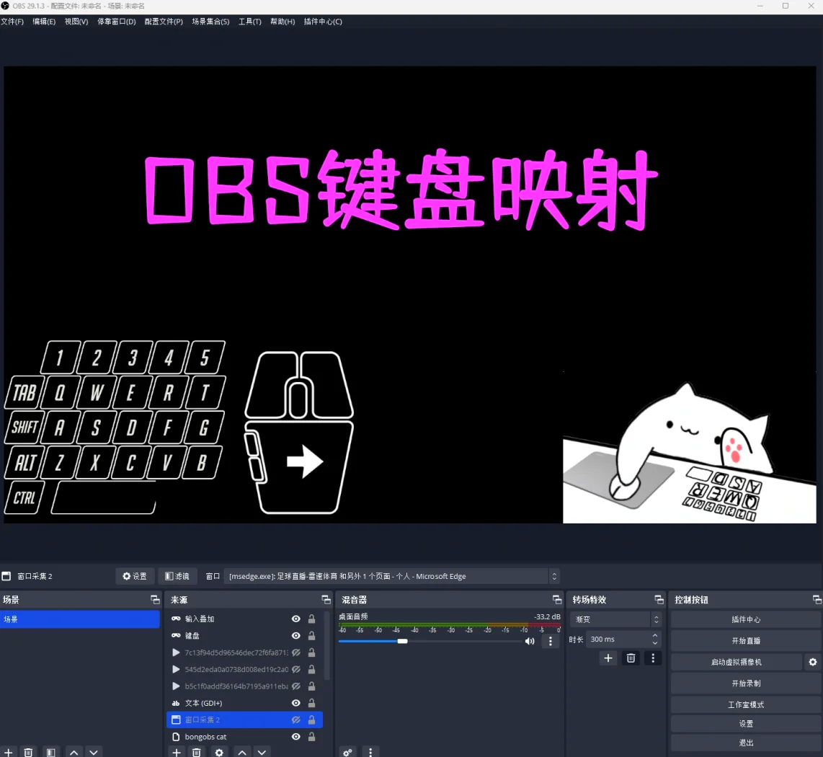Screen dimensions: 823x757
Task: Hide the 文本 (GDI+) source via eye icon
Action: pos(296,703)
